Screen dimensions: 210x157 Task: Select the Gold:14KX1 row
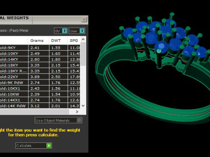point(40,100)
